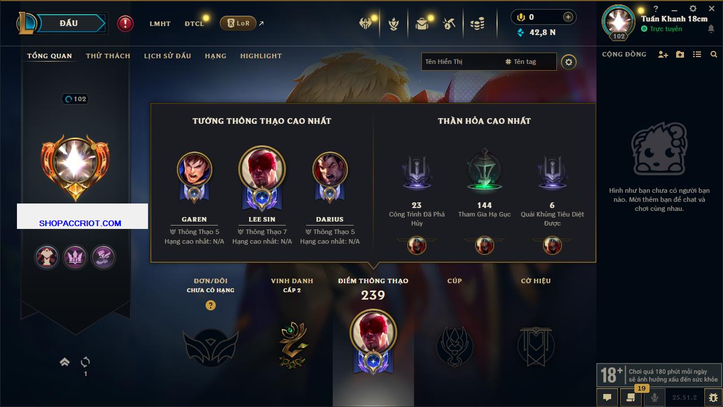Viewport: 723px width, 407px height.
Task: Open the red alert notification icon
Action: point(125,23)
